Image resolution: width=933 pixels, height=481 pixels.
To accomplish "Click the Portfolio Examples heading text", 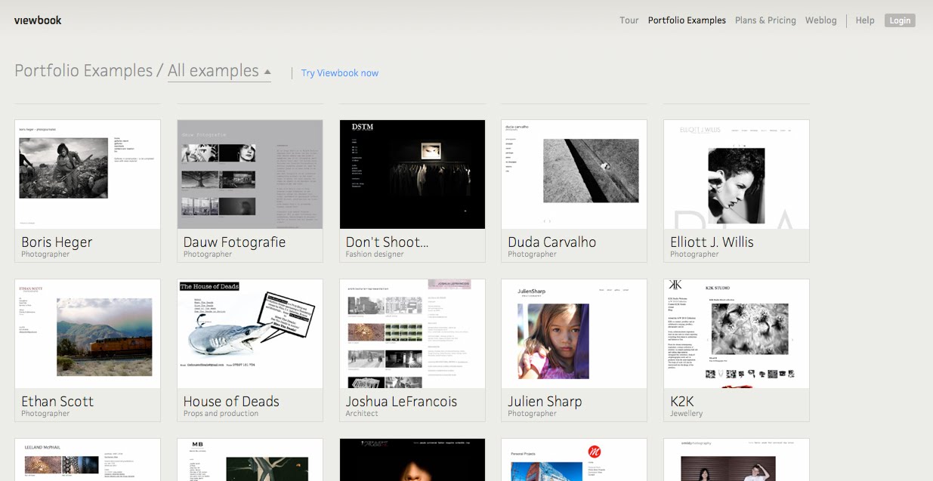I will pos(84,71).
